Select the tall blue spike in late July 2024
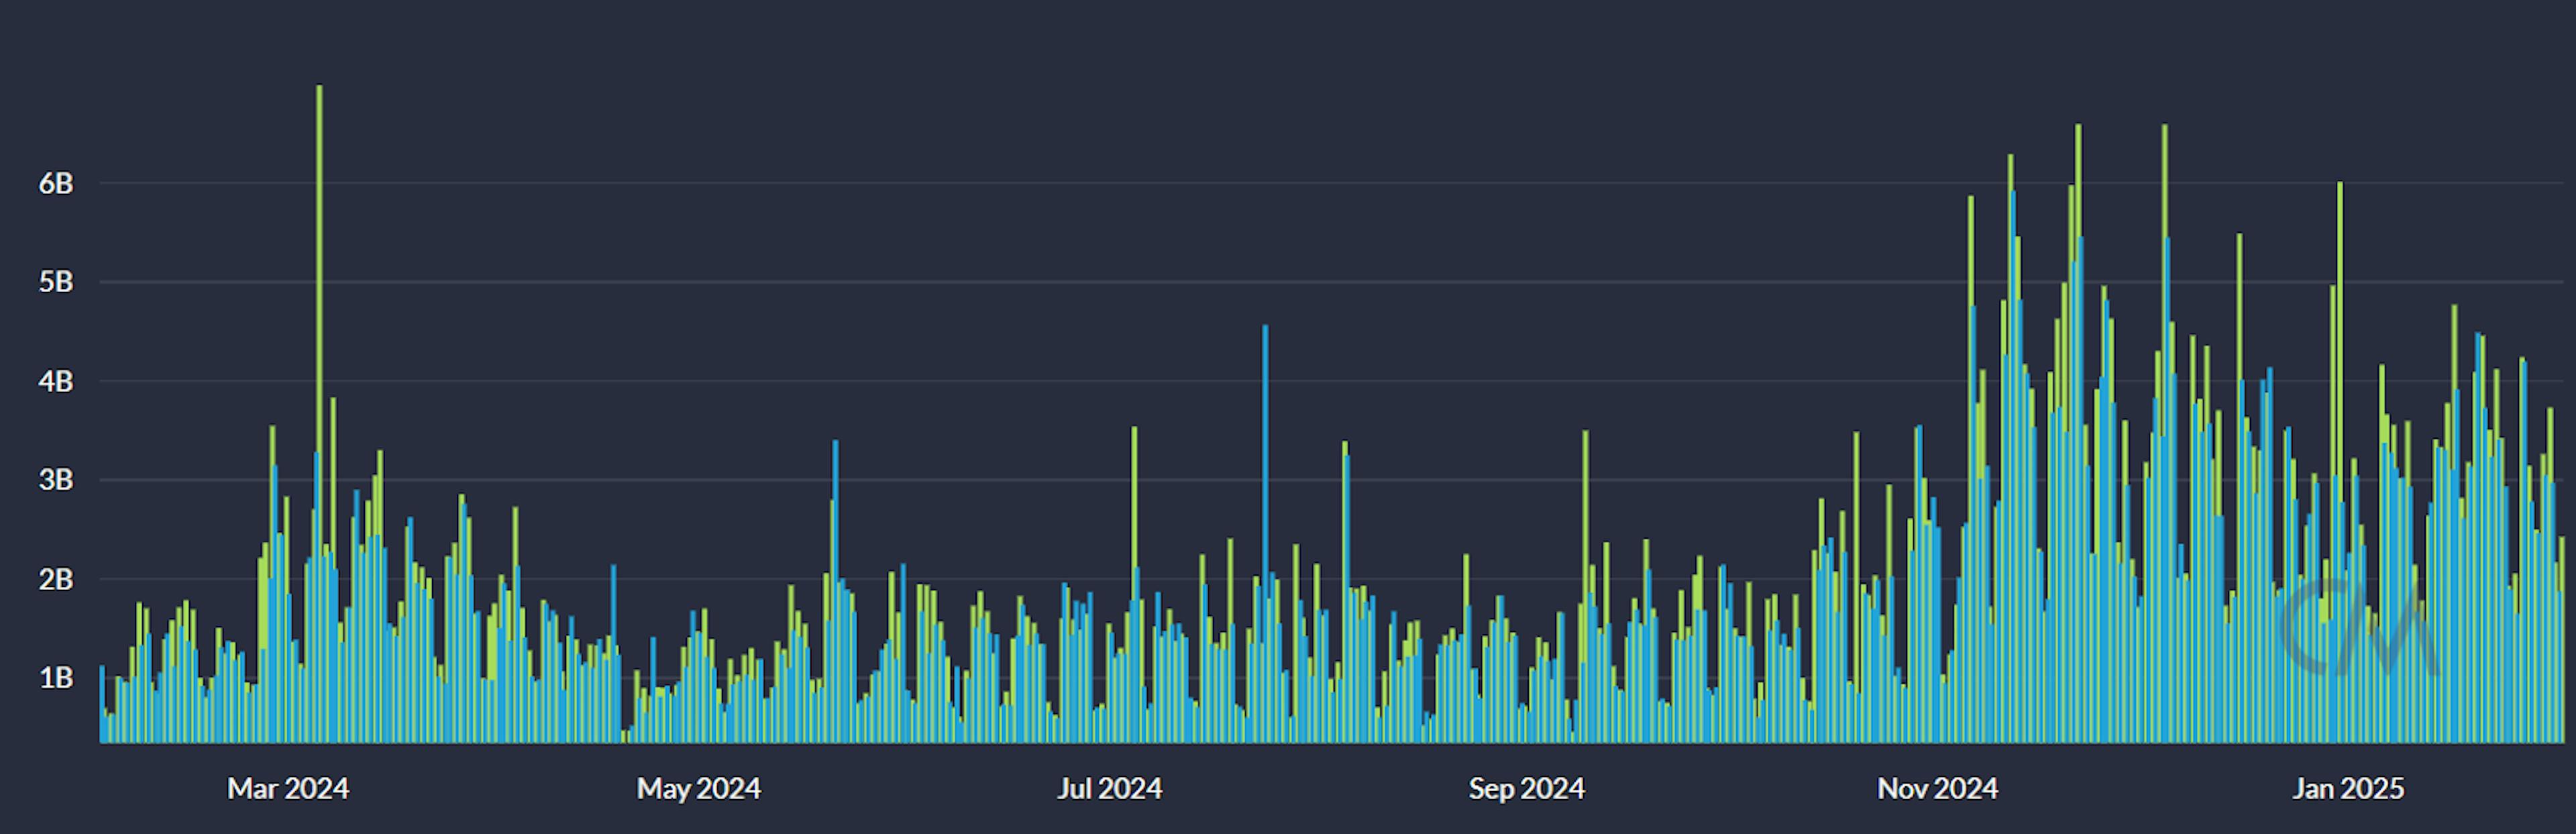This screenshot has height=834, width=2576. coord(1265,534)
